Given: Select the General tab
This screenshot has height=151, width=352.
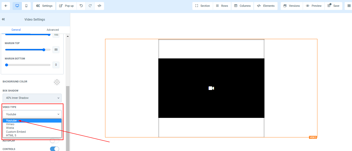Looking at the screenshot, I should [x=16, y=30].
